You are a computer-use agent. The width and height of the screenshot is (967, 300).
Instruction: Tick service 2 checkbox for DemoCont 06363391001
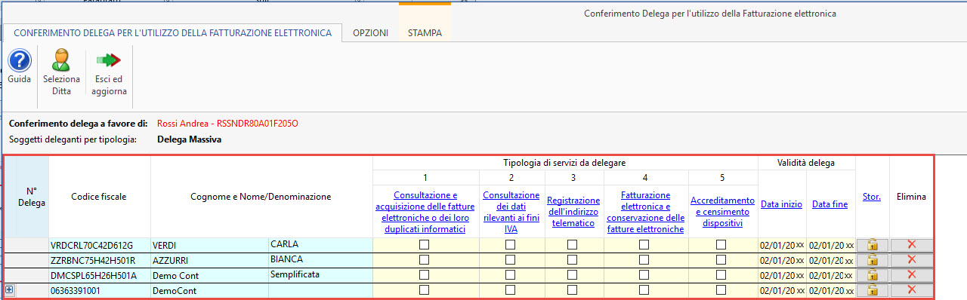[511, 290]
